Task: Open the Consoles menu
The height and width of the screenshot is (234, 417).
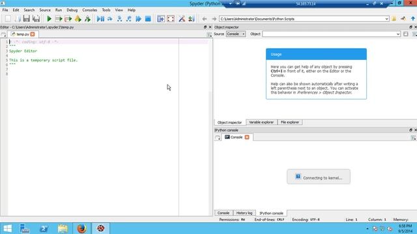Action: tap(90, 10)
